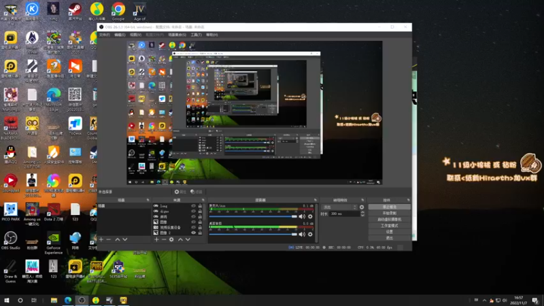Screen dimensions: 544x306
Task: Move source up in Sources panel
Action: click(180, 239)
